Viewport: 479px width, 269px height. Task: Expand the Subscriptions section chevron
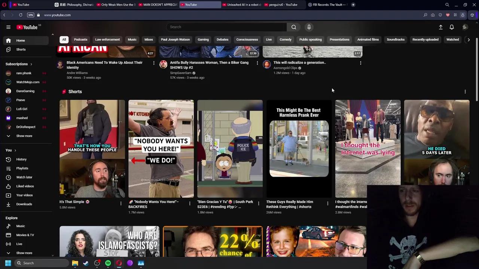click(x=31, y=64)
